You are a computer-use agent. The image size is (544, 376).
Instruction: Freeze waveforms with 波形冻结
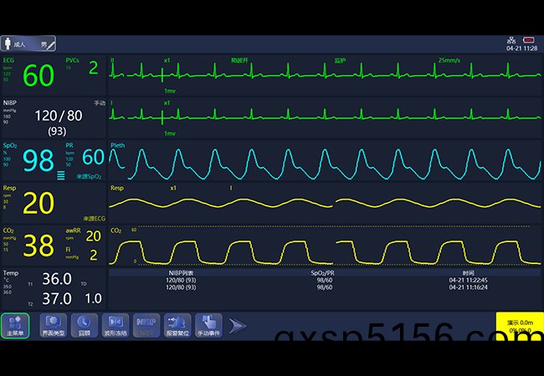(x=115, y=326)
